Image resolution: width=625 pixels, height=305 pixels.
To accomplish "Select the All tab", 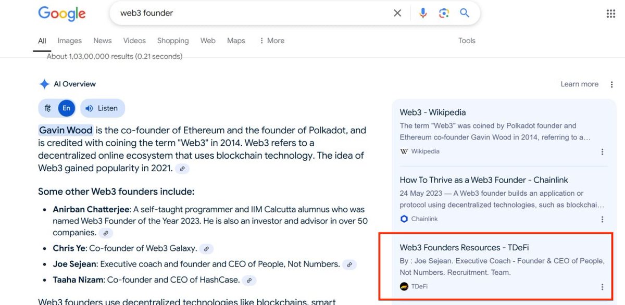I will pos(42,41).
